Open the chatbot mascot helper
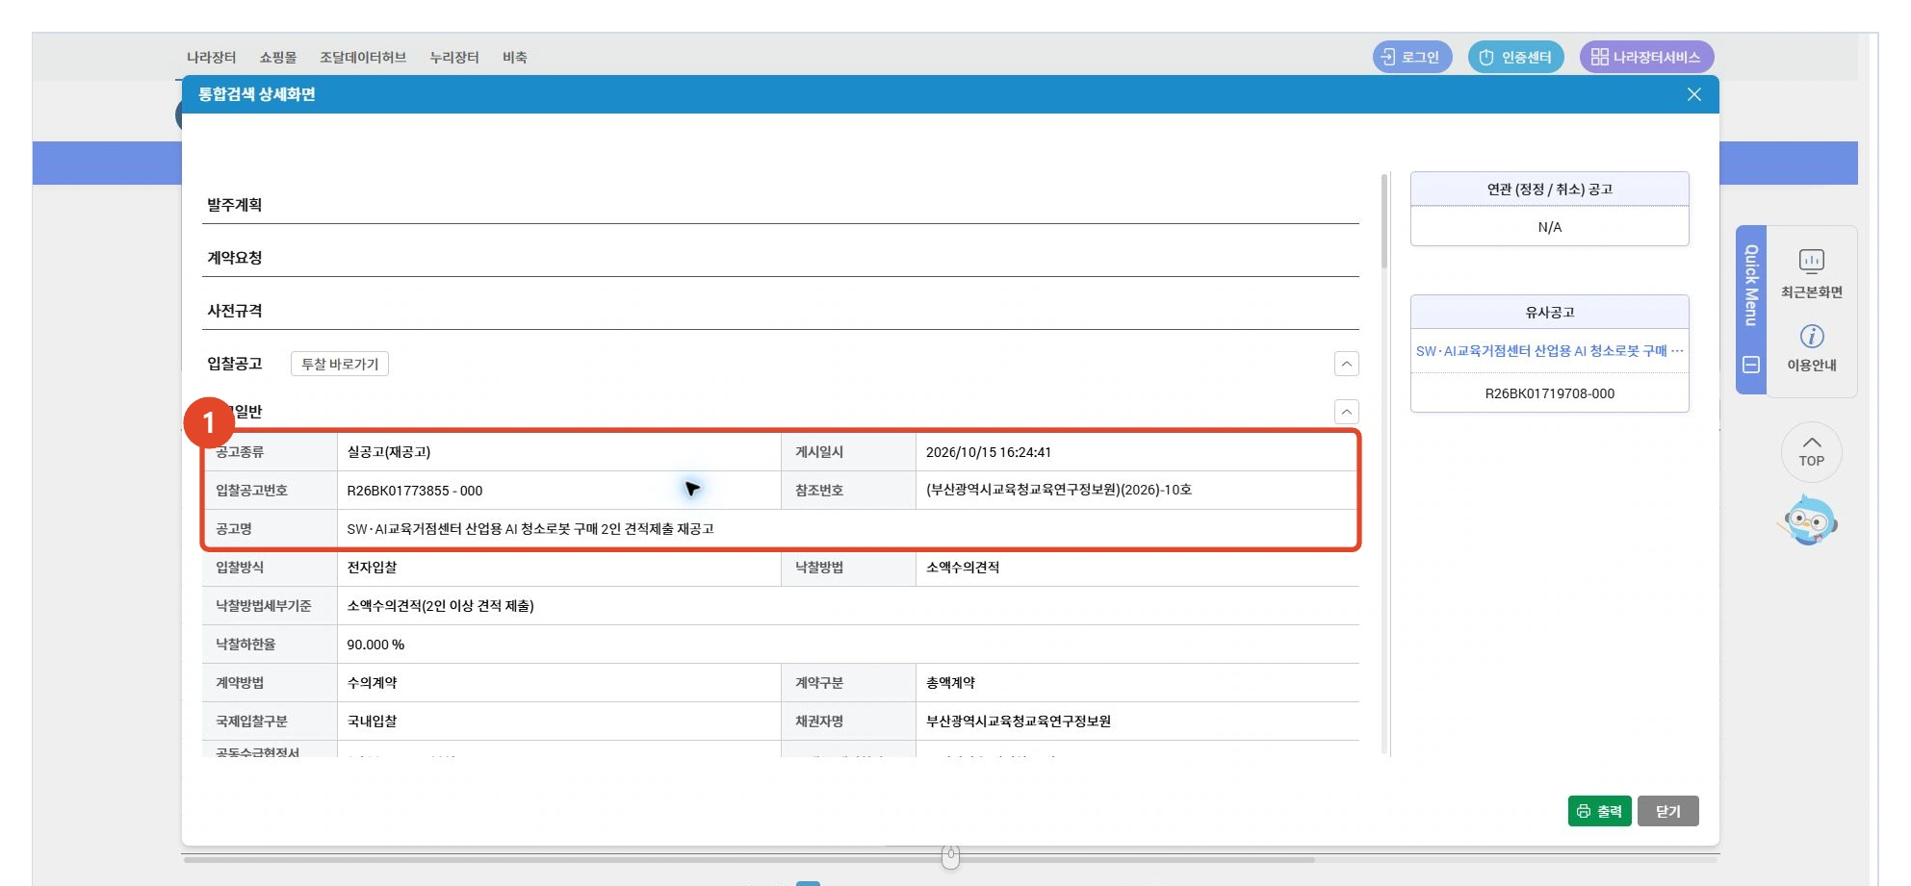 coord(1809,519)
